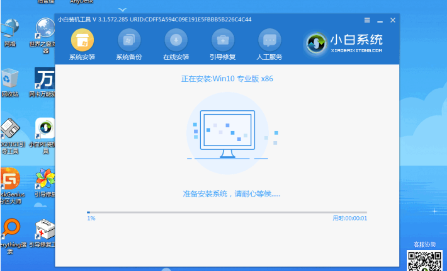Click the 小白系统 logo
447x271 pixels.
[343, 43]
